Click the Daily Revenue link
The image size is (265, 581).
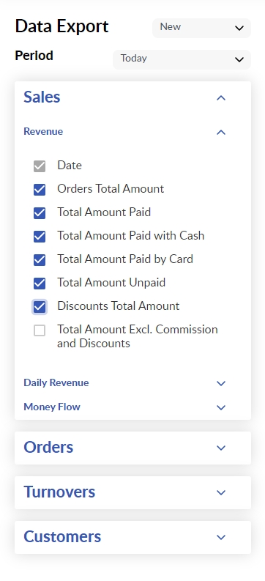[x=56, y=382]
